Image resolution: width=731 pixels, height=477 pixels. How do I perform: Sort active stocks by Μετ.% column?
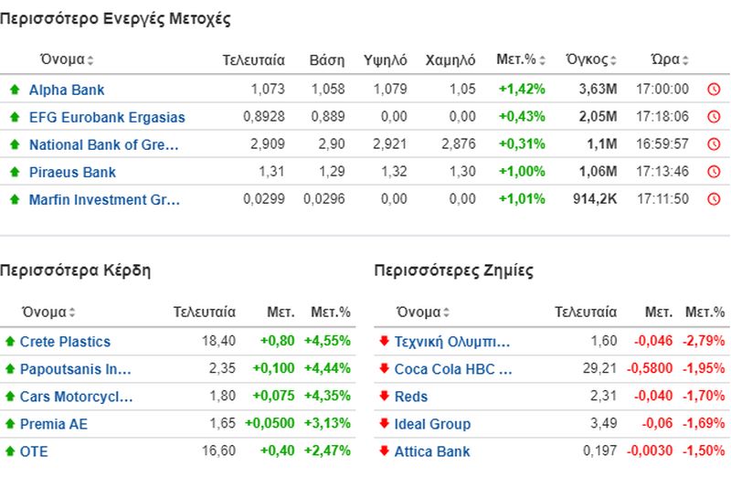pos(521,59)
